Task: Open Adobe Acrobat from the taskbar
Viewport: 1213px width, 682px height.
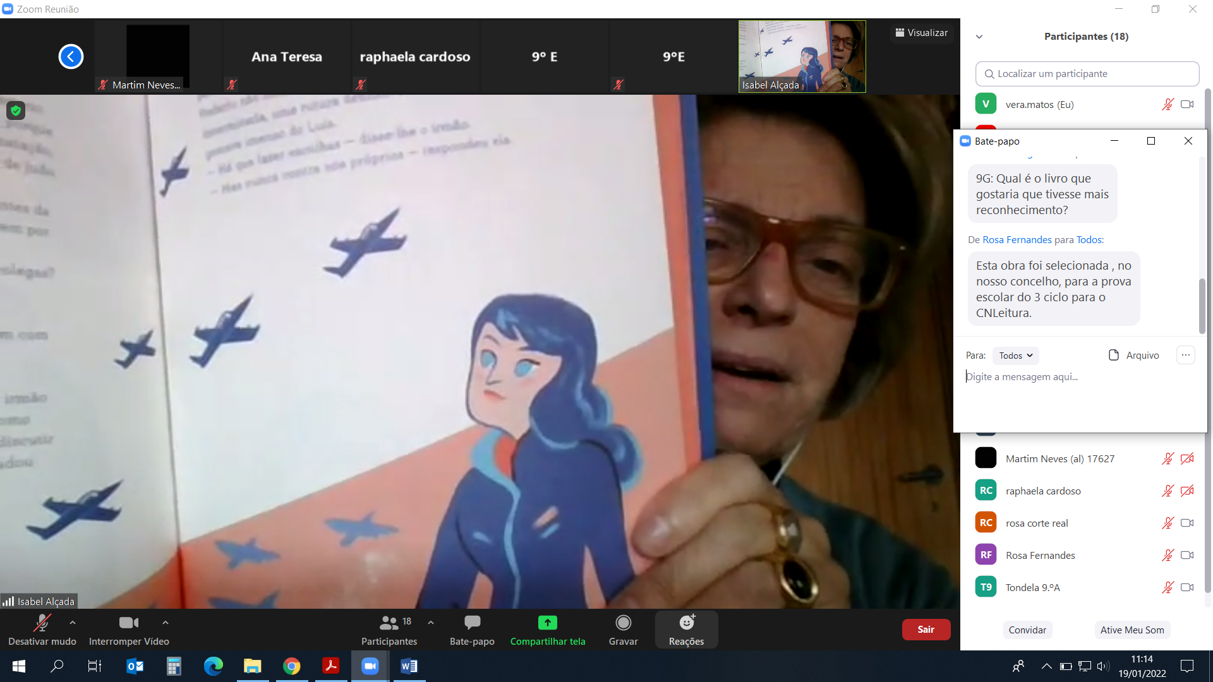Action: 330,666
